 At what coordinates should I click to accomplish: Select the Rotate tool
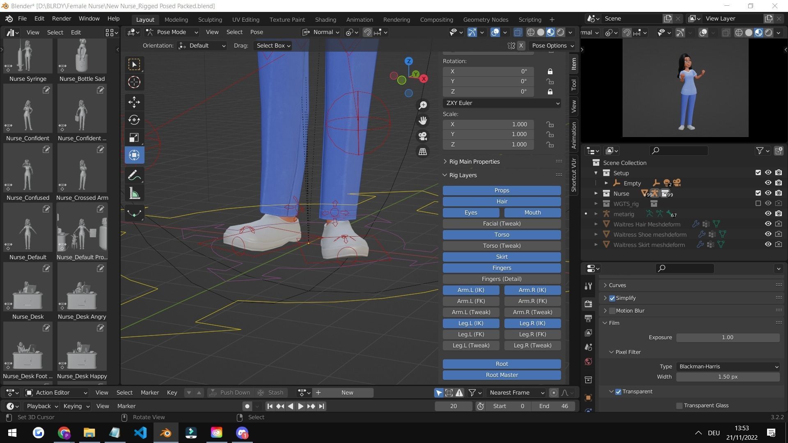(x=134, y=120)
